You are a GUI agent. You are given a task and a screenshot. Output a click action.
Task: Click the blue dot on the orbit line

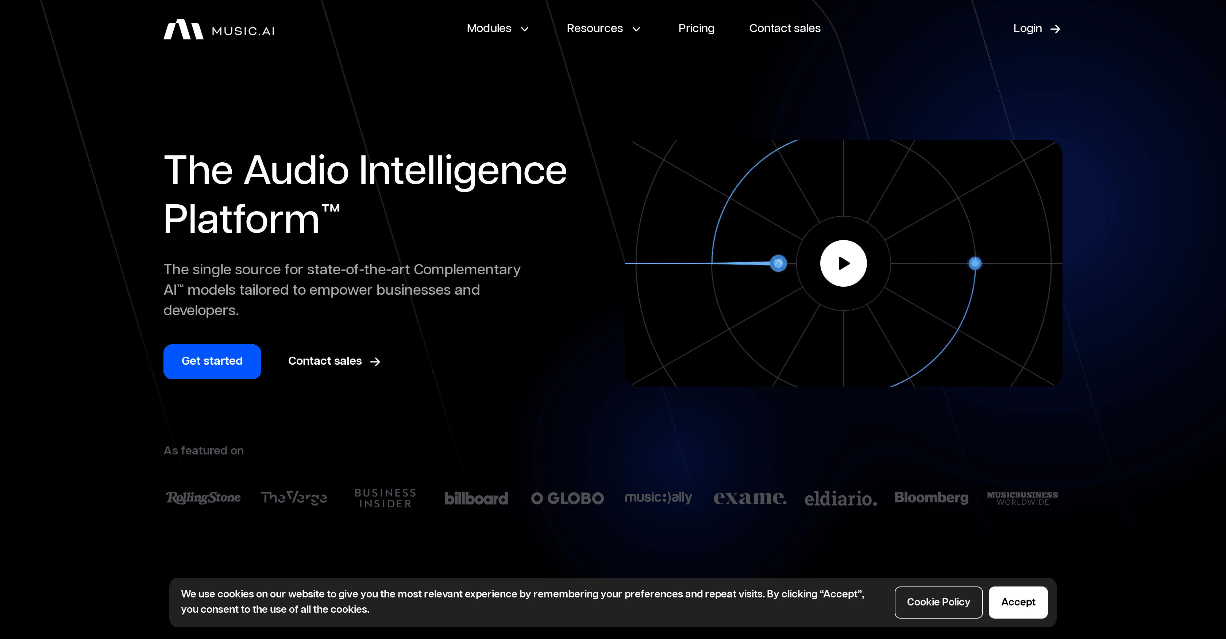coord(779,263)
